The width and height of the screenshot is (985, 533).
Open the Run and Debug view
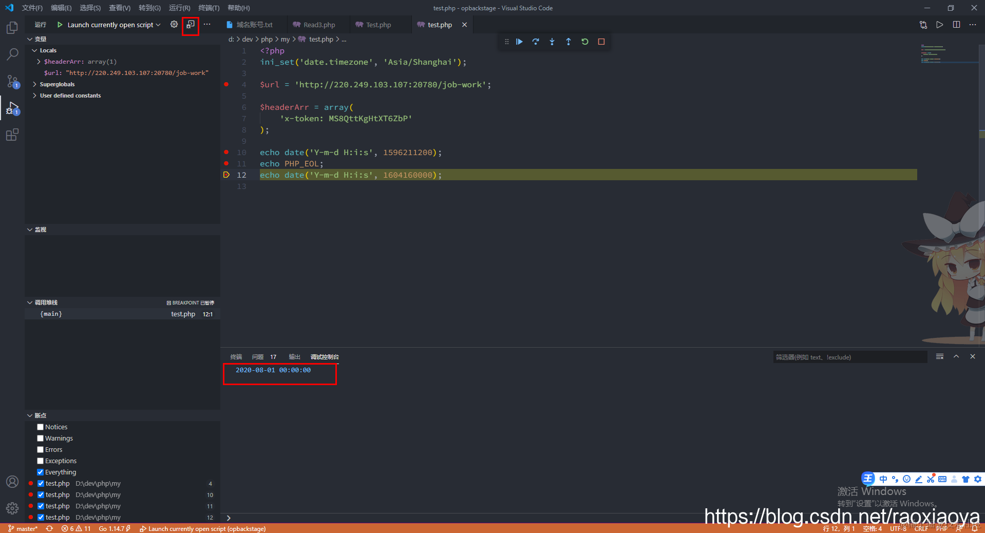[12, 108]
